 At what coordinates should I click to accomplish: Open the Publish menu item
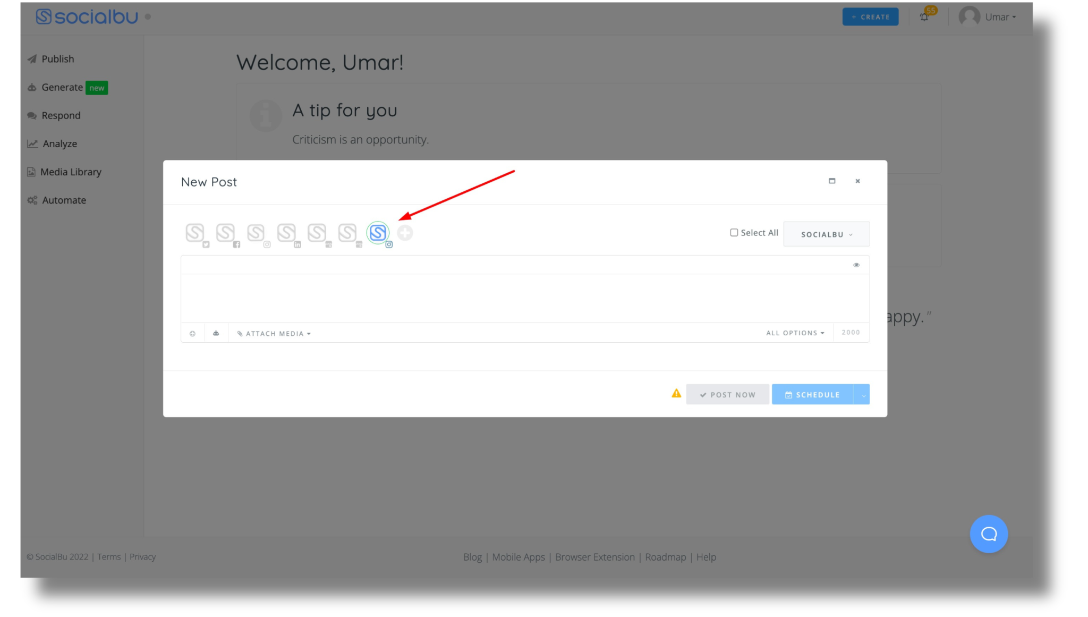[57, 58]
